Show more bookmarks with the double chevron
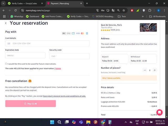 tap(143, 16)
